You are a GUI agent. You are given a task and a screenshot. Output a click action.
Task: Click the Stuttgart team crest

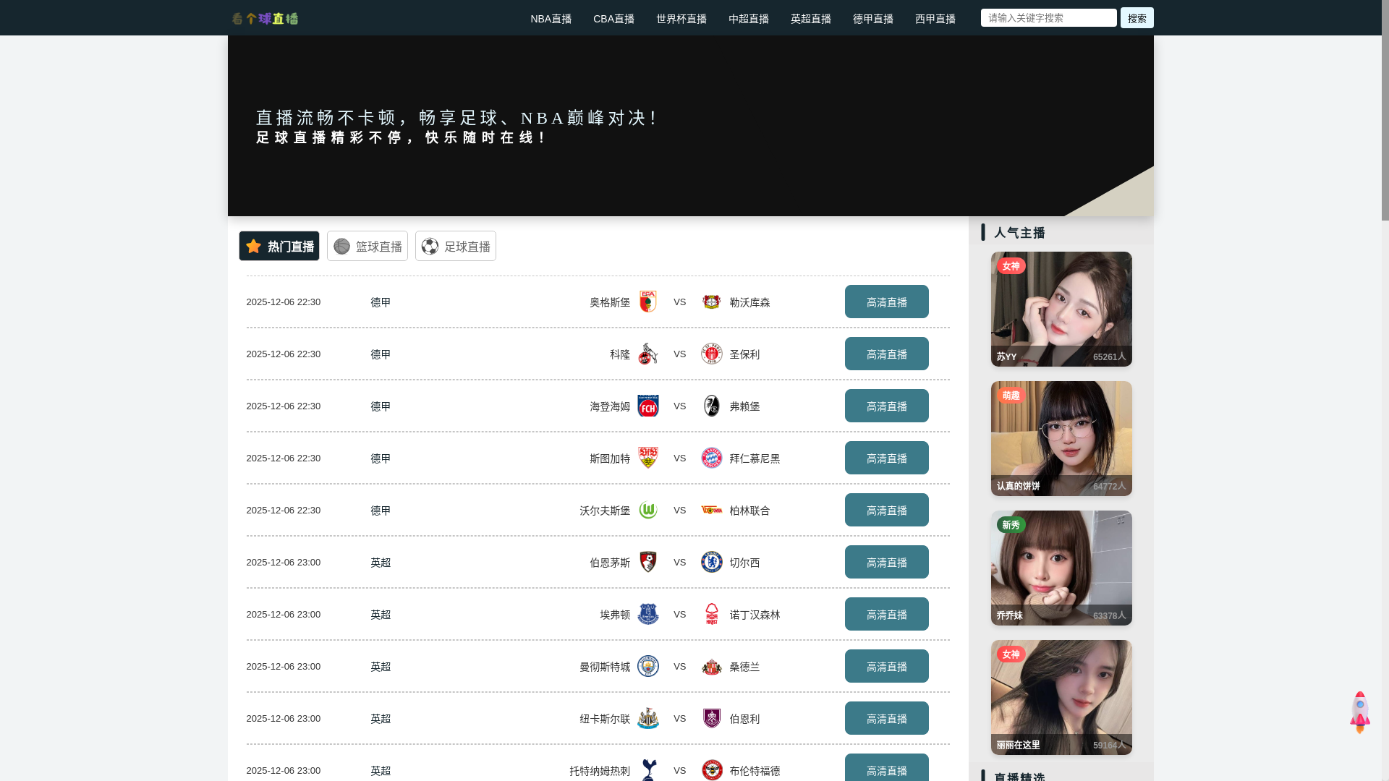[648, 458]
